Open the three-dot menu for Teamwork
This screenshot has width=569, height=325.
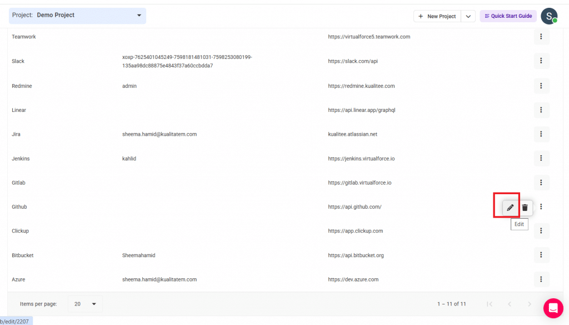coord(541,37)
